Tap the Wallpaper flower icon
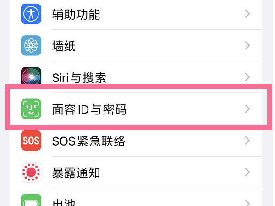Viewport: 275px width, 206px height. (x=31, y=46)
